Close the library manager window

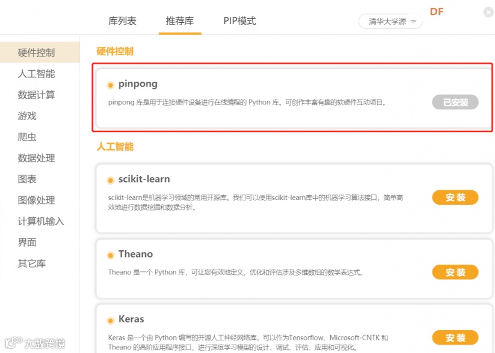(488, 12)
